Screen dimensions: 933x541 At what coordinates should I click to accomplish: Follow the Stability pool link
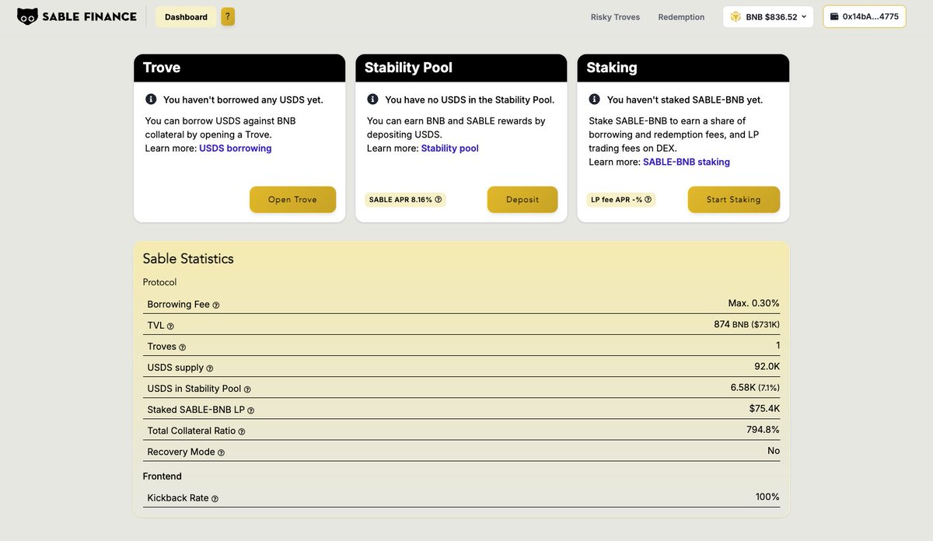pyautogui.click(x=450, y=148)
